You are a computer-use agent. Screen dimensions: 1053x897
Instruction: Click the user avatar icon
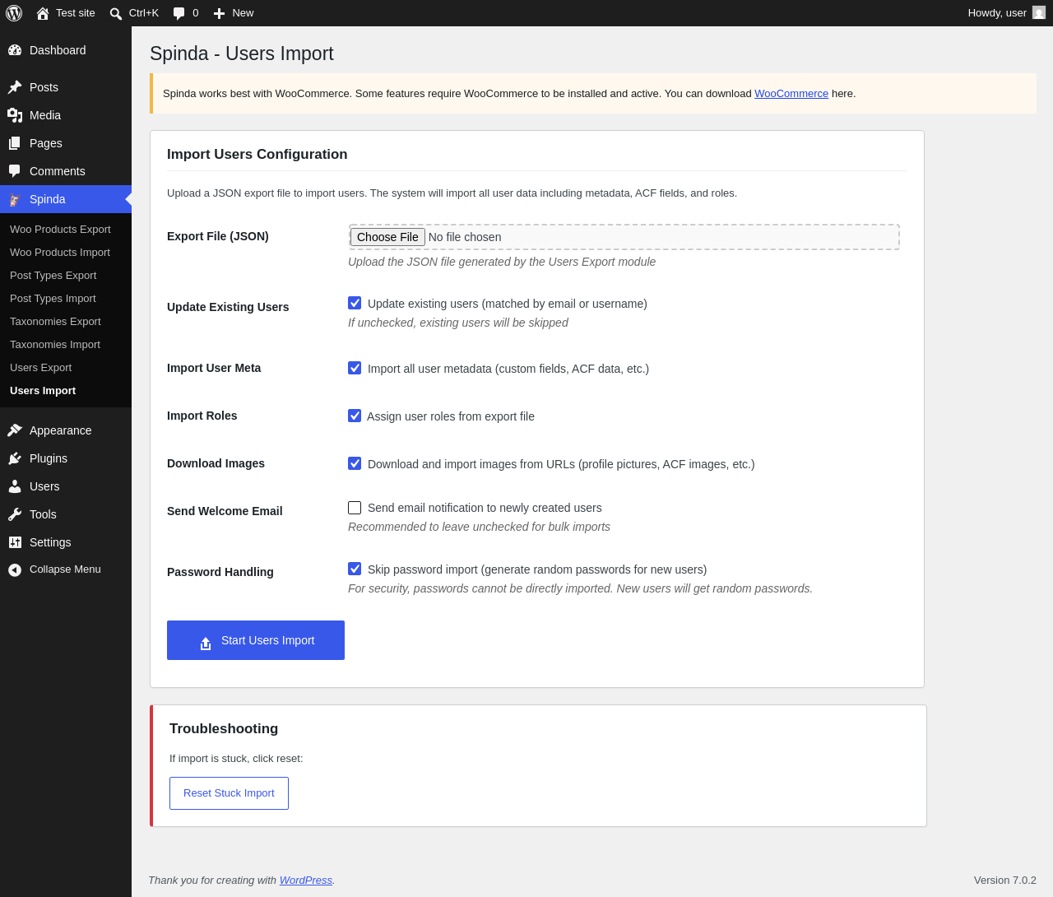pyautogui.click(x=1039, y=12)
